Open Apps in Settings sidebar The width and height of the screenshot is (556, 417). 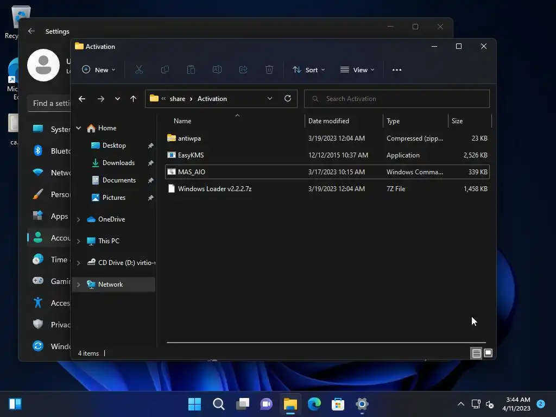[49, 216]
